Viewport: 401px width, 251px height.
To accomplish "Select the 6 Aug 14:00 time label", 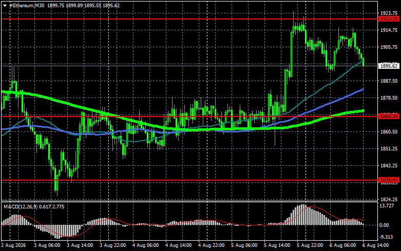I will [376, 245].
